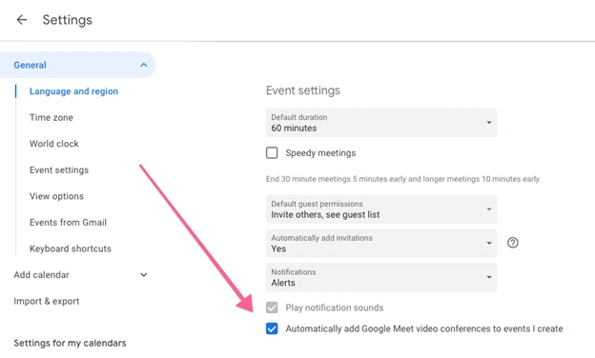Viewport: 595px width, 358px height.
Task: Click the speedy meetings description text
Action: click(402, 179)
